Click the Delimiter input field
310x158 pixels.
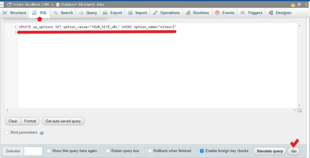[33, 151]
